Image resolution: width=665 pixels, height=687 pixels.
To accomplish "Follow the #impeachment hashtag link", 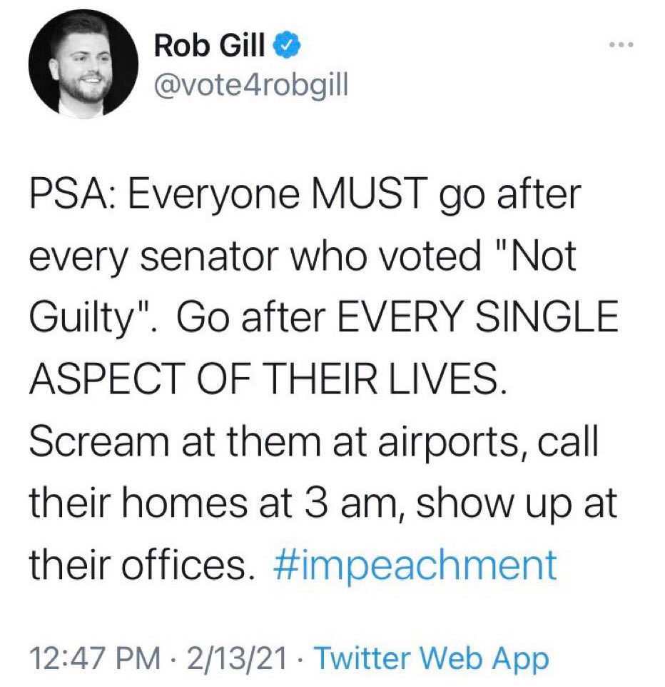I will click(x=415, y=565).
